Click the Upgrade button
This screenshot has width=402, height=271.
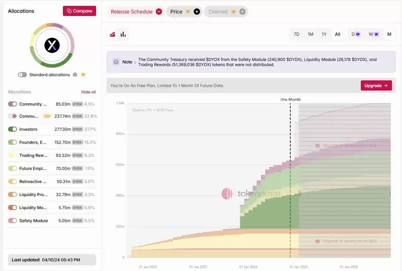[x=376, y=85]
